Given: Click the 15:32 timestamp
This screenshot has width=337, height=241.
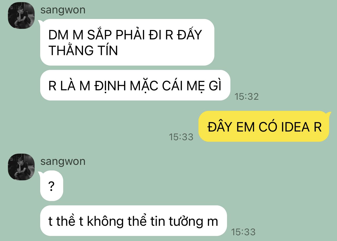Looking at the screenshot, I should 247,97.
